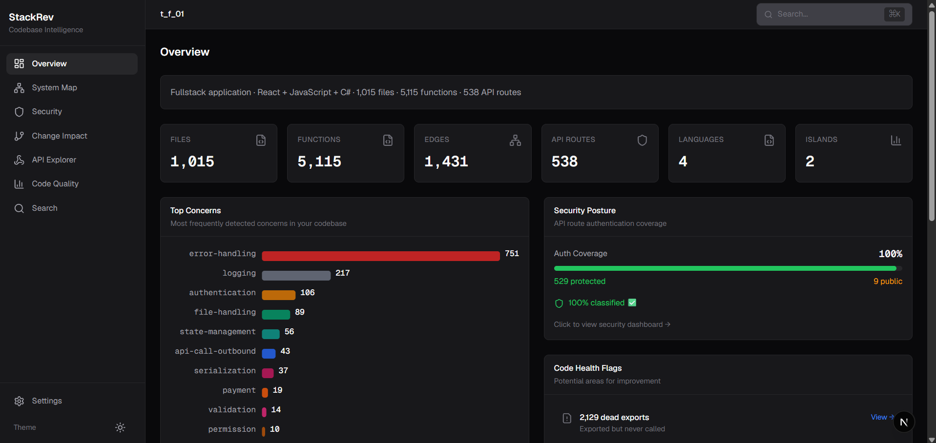The width and height of the screenshot is (936, 443).
Task: Click the 'error-handling' concern label
Action: click(223, 254)
